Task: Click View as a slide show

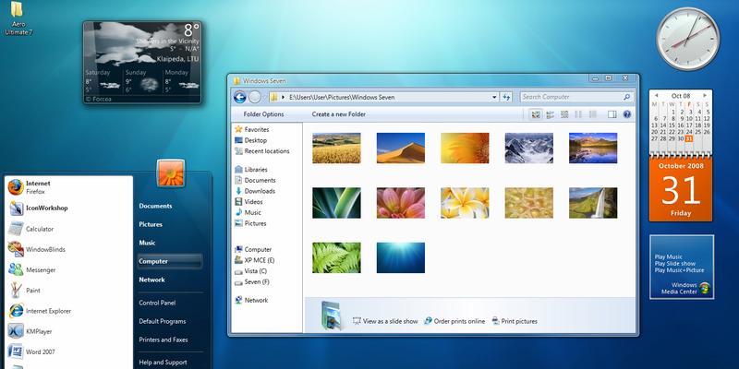Action: 385,321
